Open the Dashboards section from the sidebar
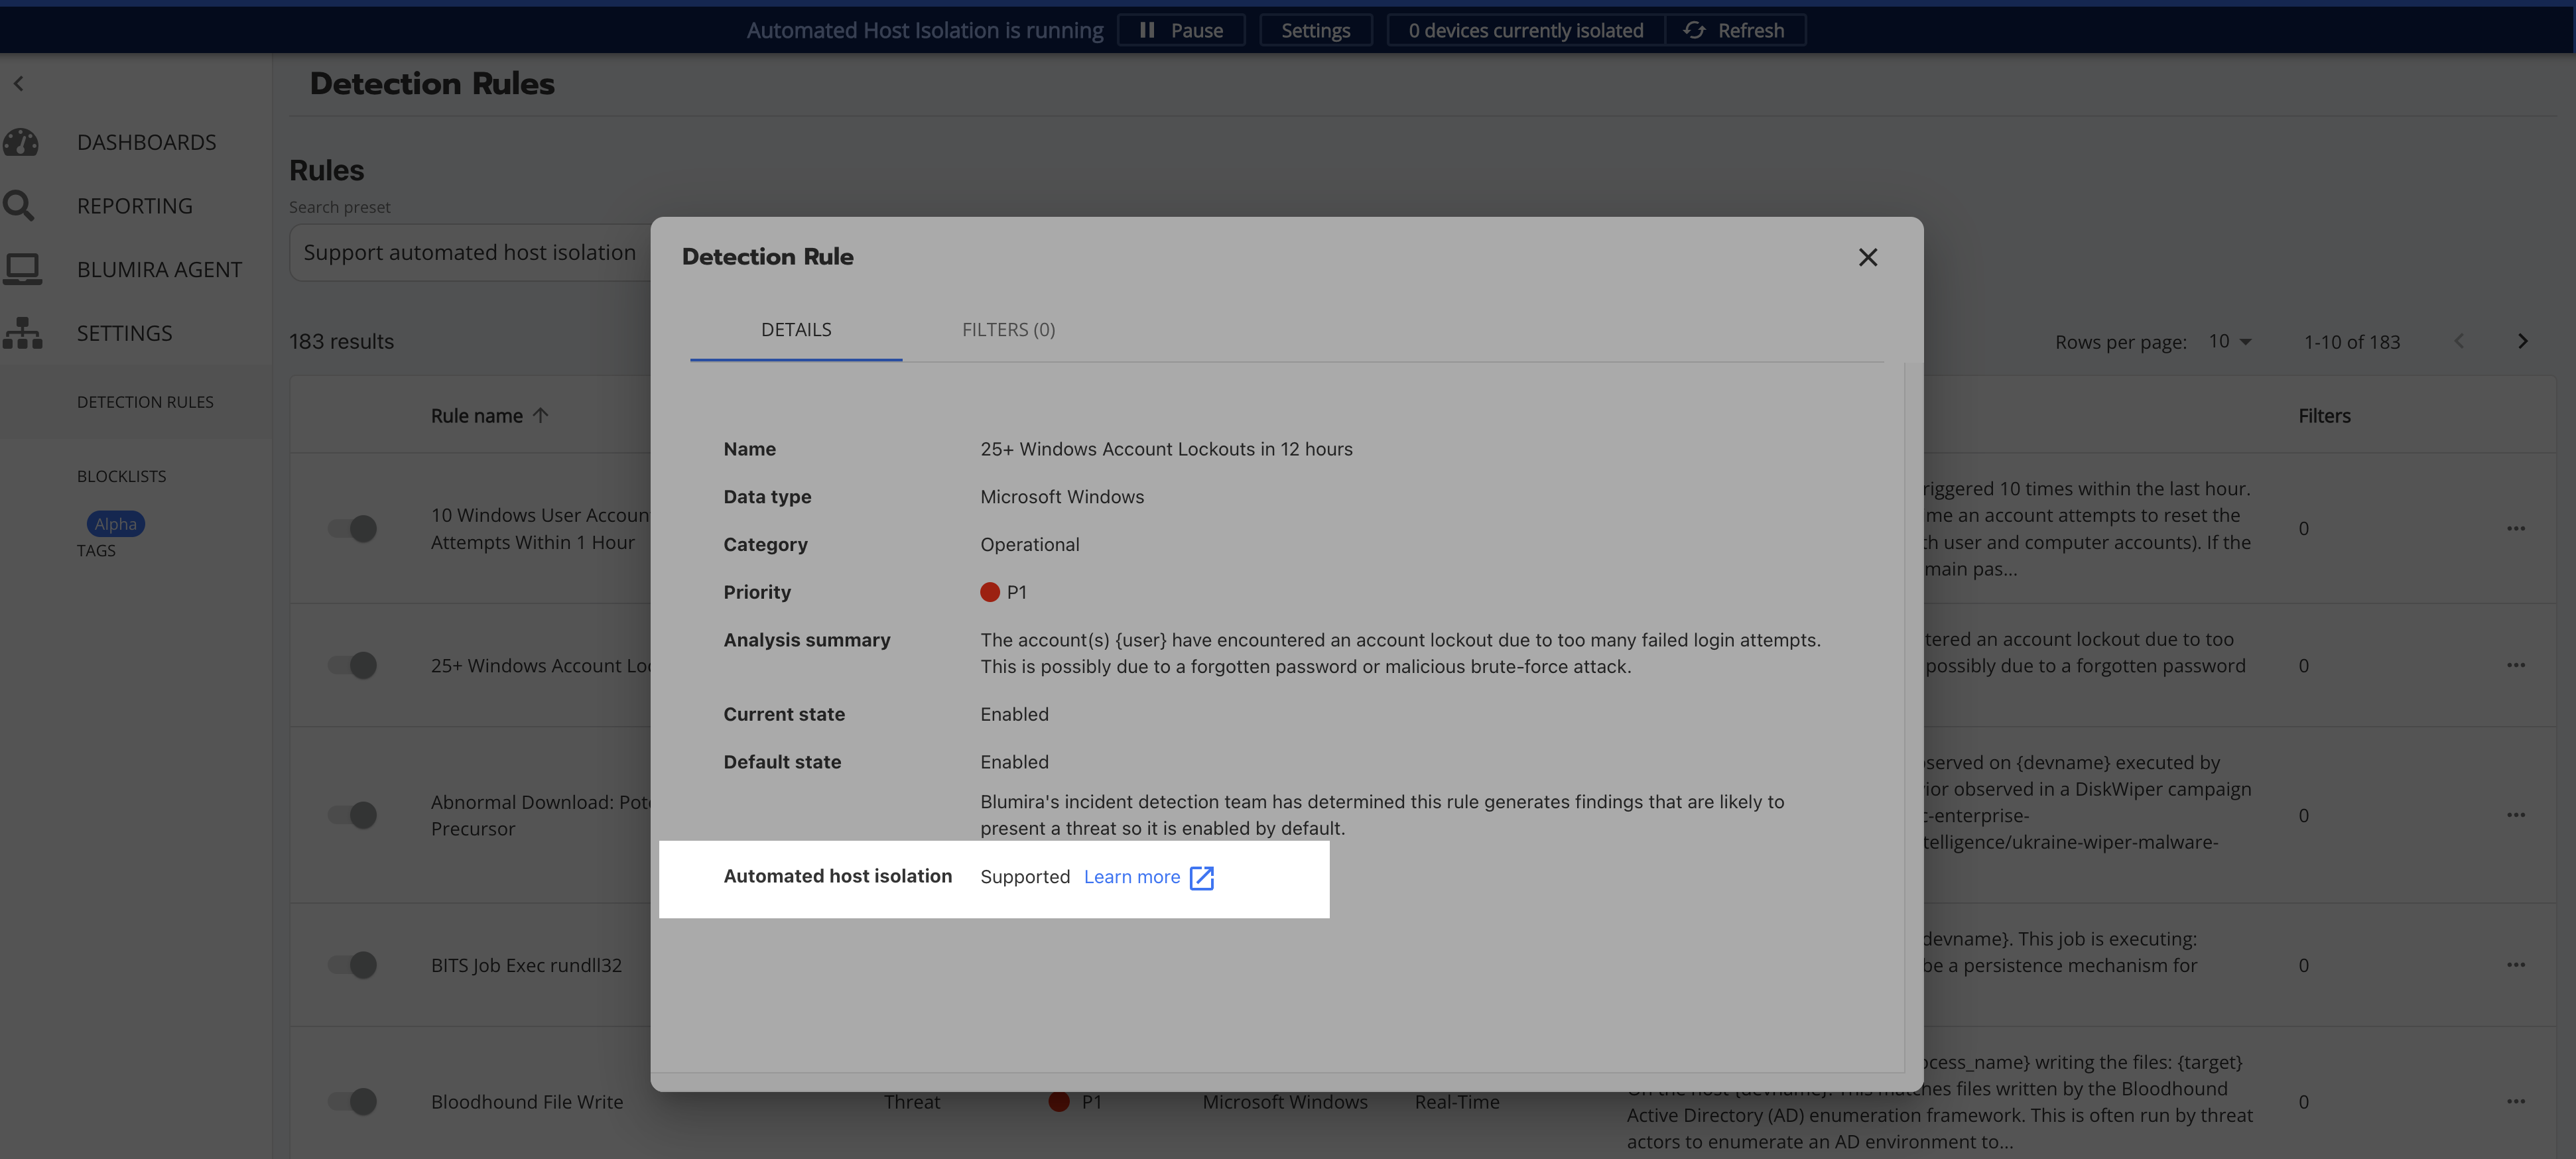 coord(146,141)
